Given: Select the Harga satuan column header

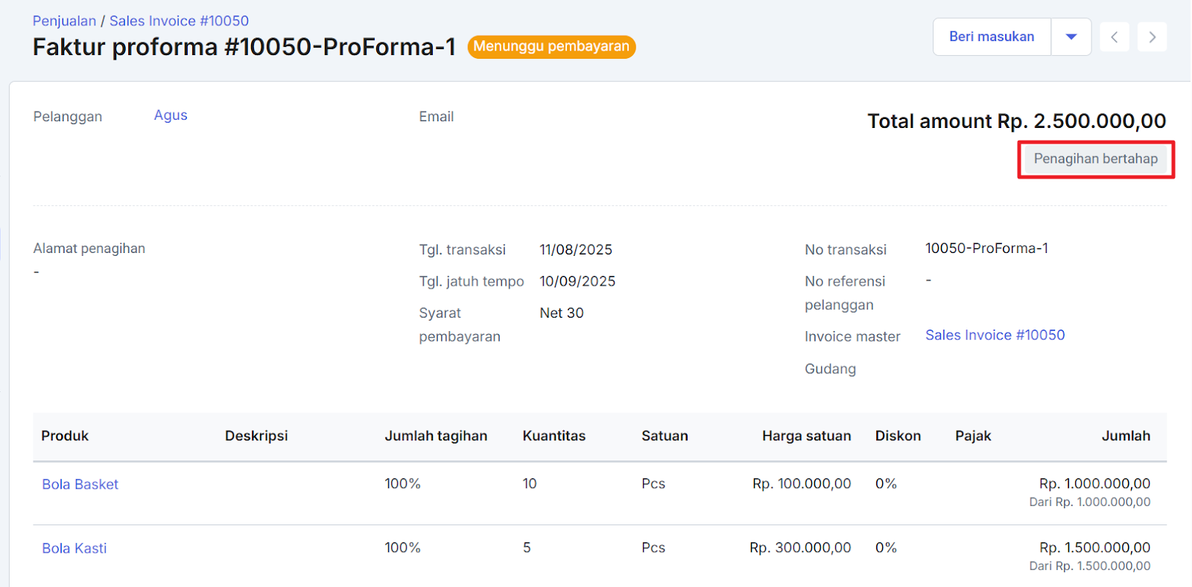Looking at the screenshot, I should [x=806, y=436].
